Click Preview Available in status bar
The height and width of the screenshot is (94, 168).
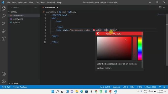(x=20, y=87)
